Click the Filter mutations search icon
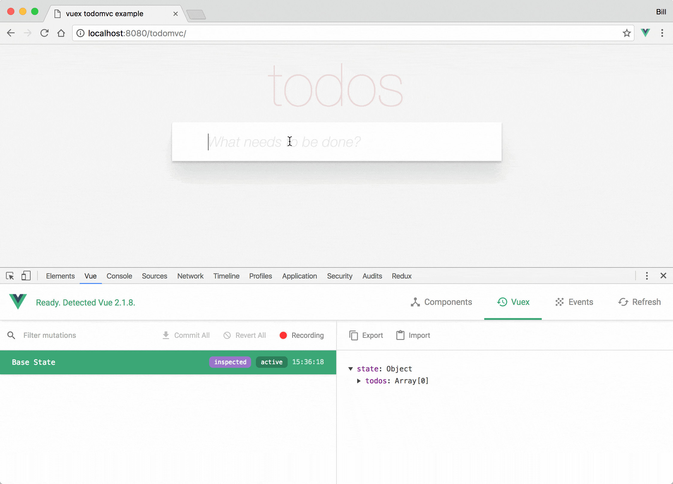The width and height of the screenshot is (673, 484). tap(11, 335)
